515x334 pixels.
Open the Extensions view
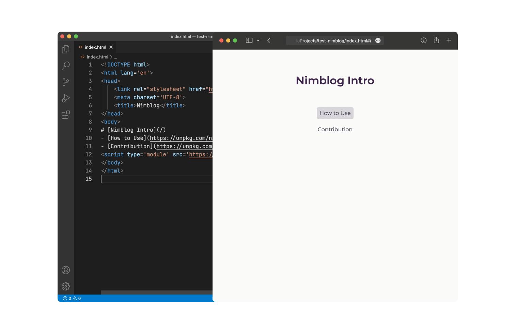click(66, 115)
